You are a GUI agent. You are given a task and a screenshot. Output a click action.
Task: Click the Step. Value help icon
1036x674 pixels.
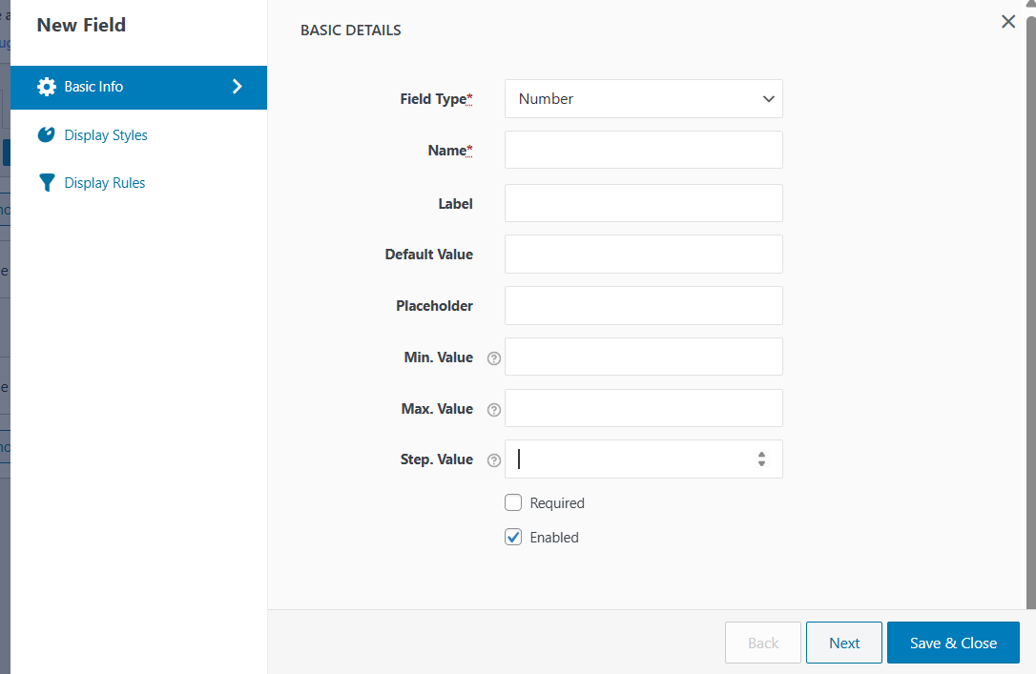click(493, 460)
